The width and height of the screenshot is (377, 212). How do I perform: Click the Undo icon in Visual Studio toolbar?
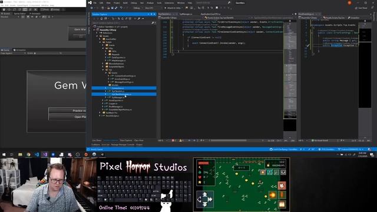[121, 8]
